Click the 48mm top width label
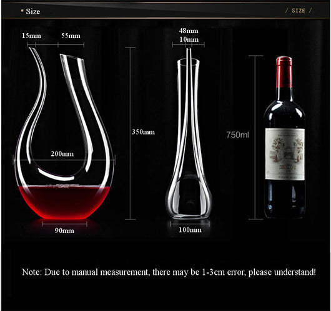Viewport: 331px width, 311px height. tap(189, 31)
